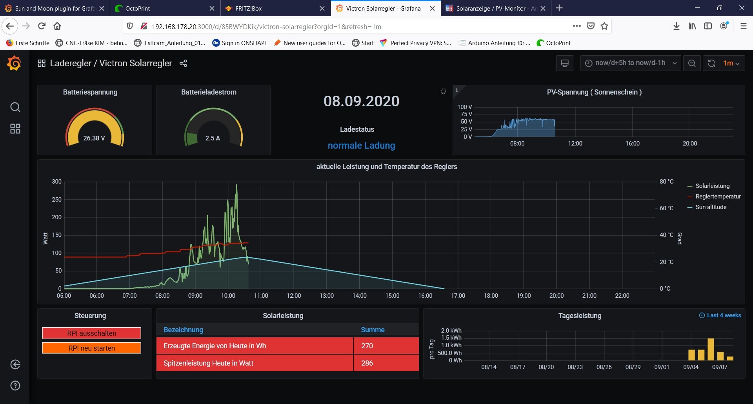This screenshot has width=753, height=404.
Task: Open the help question mark icon
Action: [15, 386]
